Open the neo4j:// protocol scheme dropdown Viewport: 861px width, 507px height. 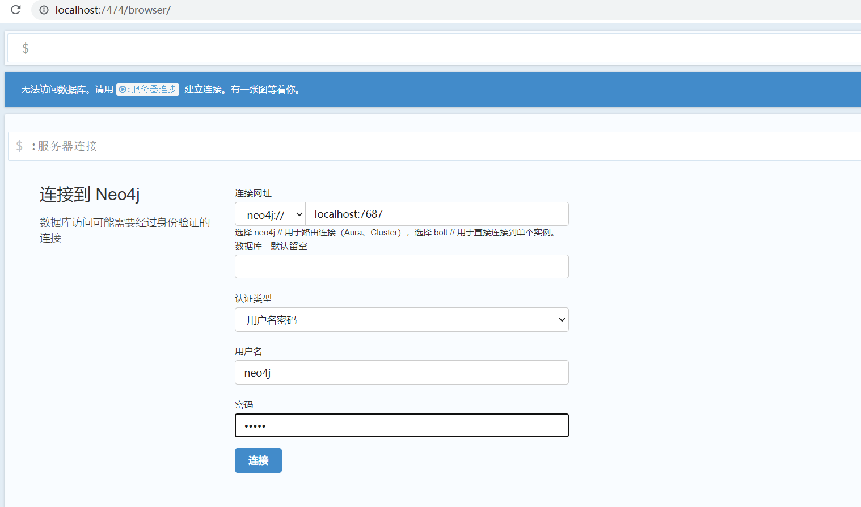[x=270, y=214]
